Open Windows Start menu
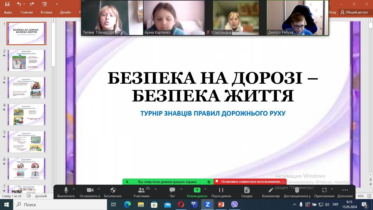 coord(7,205)
